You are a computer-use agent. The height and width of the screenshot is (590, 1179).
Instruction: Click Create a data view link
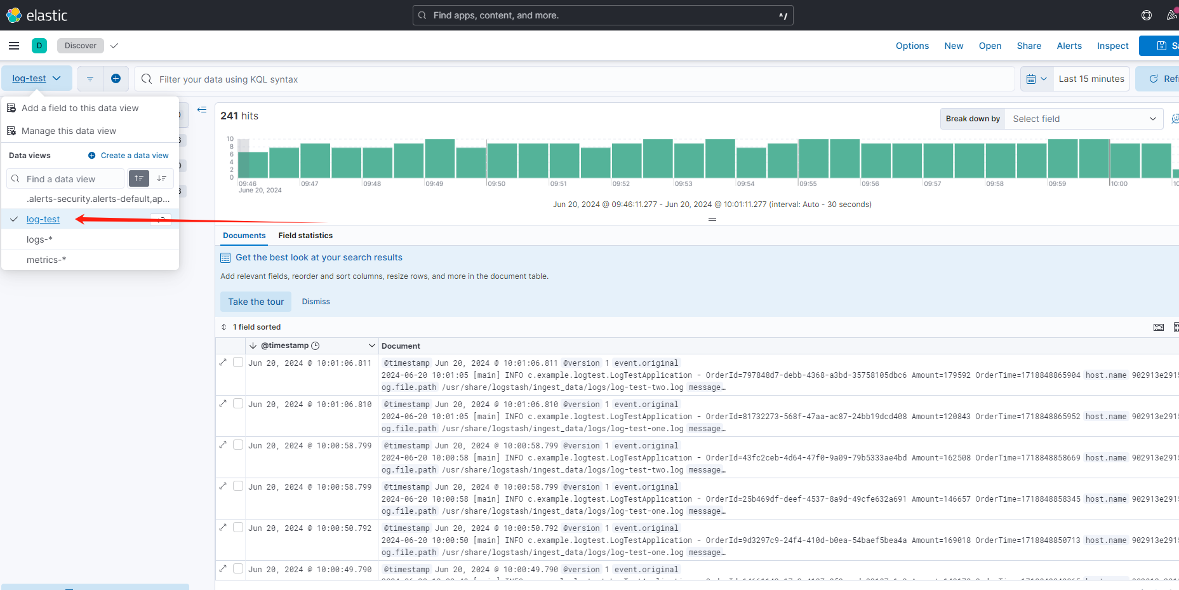click(128, 156)
